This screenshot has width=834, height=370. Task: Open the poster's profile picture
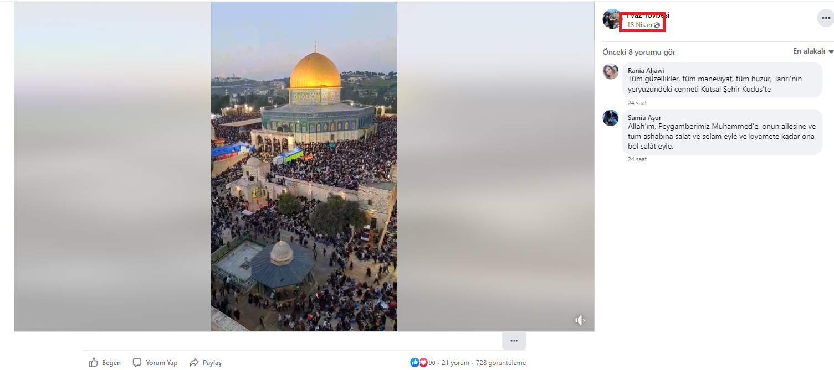pyautogui.click(x=612, y=19)
